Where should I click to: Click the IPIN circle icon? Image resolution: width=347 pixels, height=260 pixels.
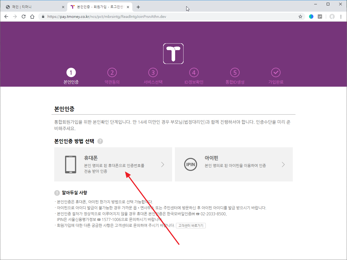[191, 164]
